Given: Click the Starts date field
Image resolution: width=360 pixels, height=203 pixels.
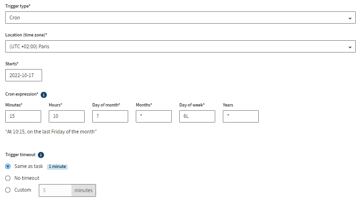Looking at the screenshot, I should (x=24, y=75).
